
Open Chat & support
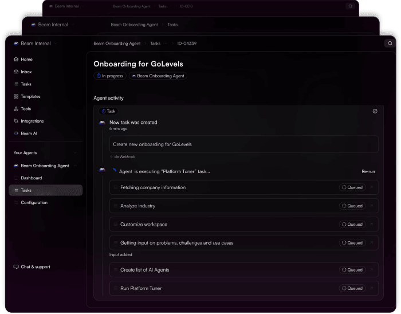(34, 266)
